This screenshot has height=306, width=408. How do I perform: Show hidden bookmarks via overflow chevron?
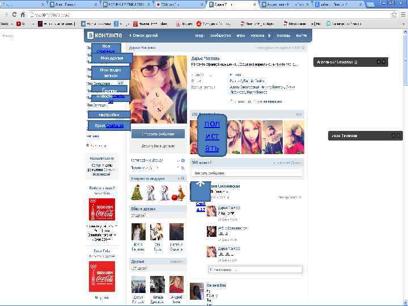[x=403, y=24]
